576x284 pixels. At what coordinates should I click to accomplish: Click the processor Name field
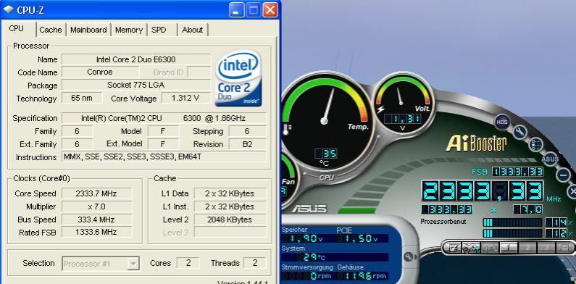[136, 59]
